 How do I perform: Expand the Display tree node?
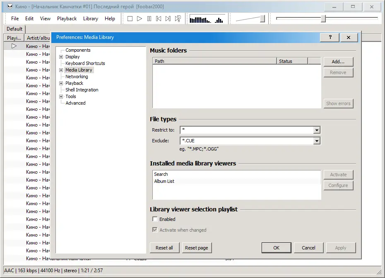click(61, 57)
